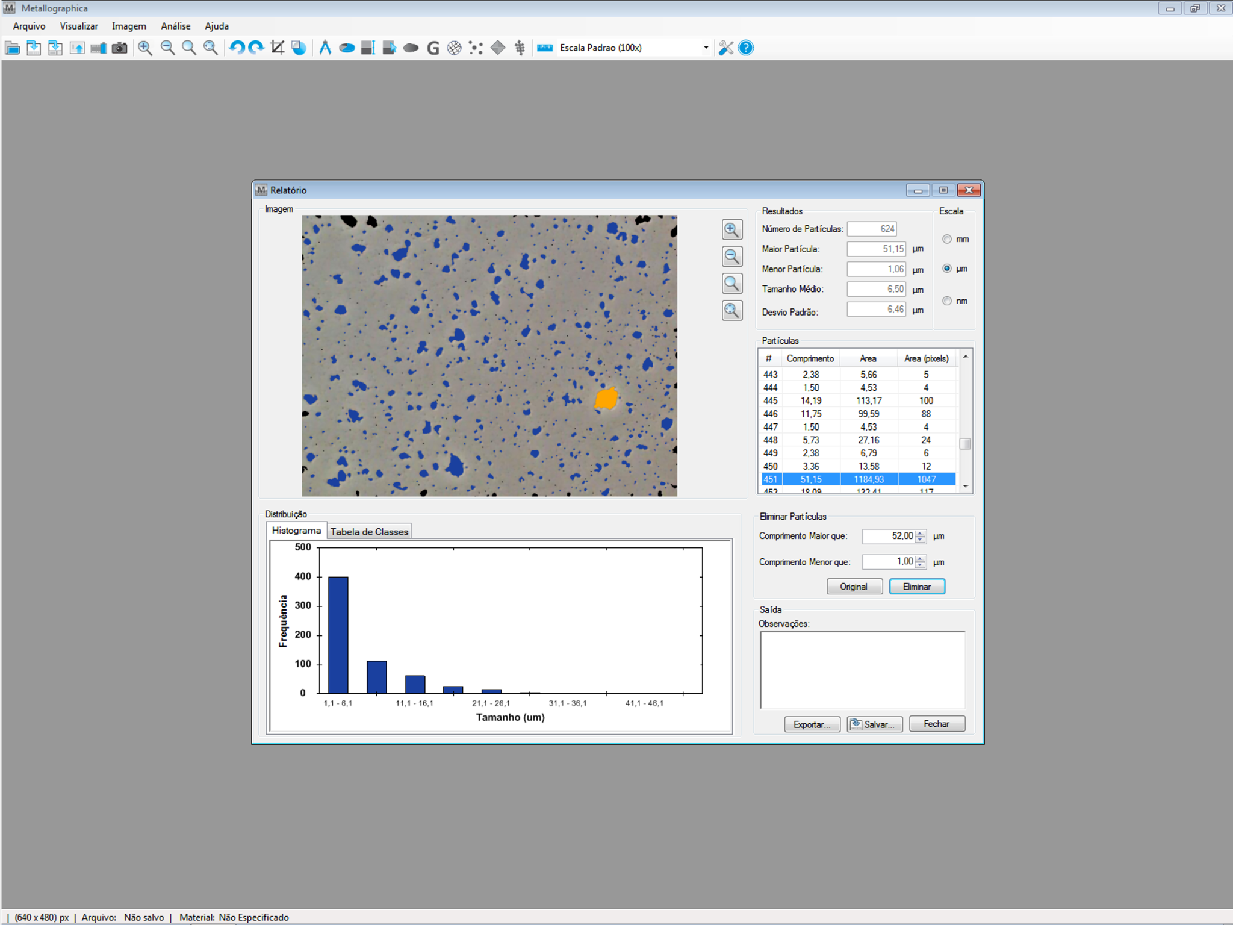Click zoom in magnifier in main toolbar
Viewport: 1233px width, 925px height.
point(145,48)
